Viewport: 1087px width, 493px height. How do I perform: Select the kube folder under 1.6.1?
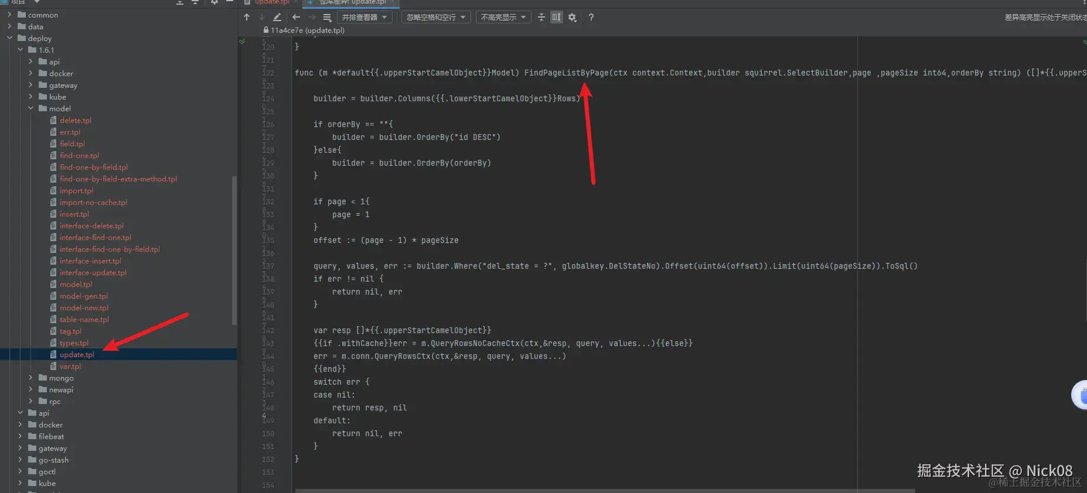pos(57,97)
